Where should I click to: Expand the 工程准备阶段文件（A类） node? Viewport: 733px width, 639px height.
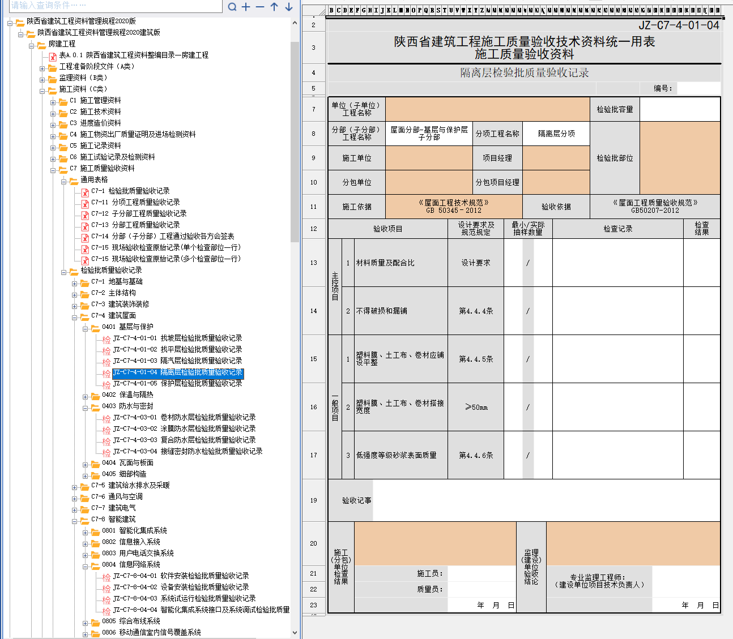(x=42, y=67)
